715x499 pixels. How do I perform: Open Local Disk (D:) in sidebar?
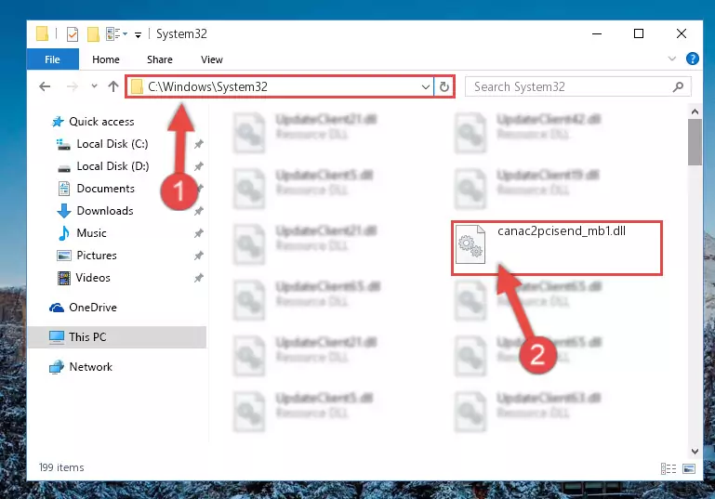(113, 166)
